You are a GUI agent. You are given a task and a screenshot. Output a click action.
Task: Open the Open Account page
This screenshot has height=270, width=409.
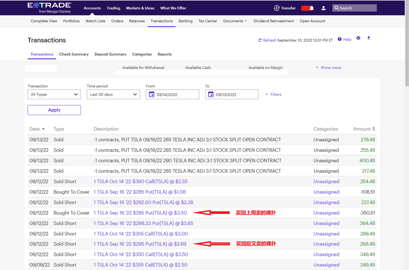[313, 21]
